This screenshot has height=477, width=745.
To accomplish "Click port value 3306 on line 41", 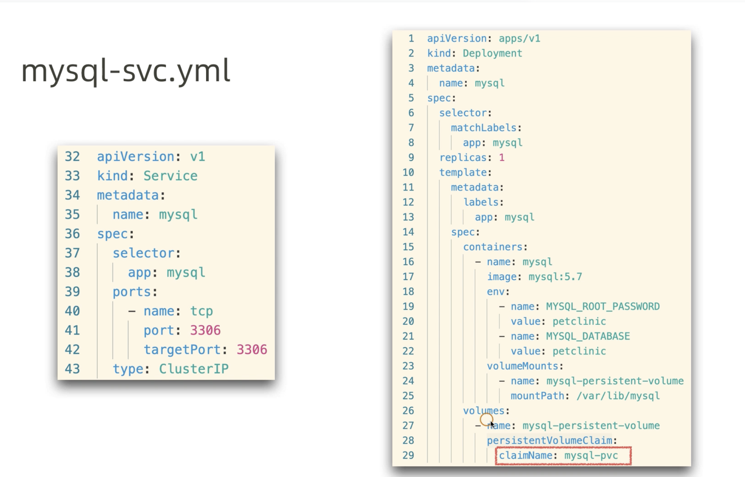I will pyautogui.click(x=205, y=330).
